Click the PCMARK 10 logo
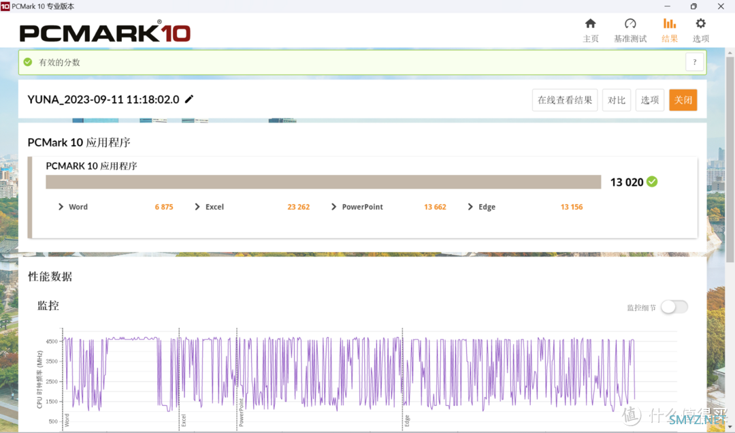Viewport: 735px width, 433px height. (x=105, y=32)
